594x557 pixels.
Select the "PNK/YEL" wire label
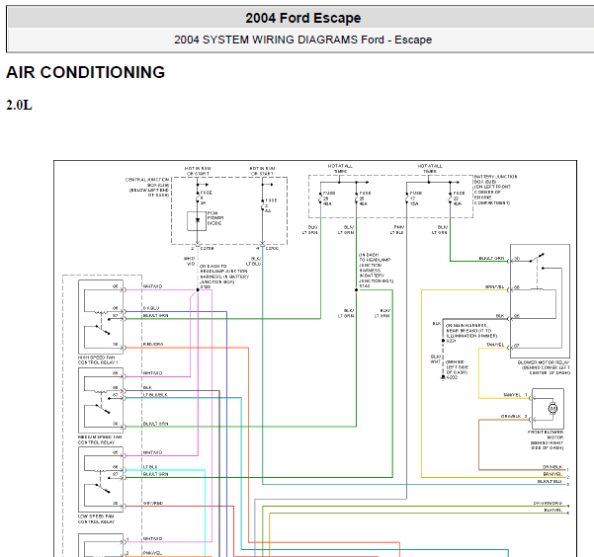[x=152, y=553]
